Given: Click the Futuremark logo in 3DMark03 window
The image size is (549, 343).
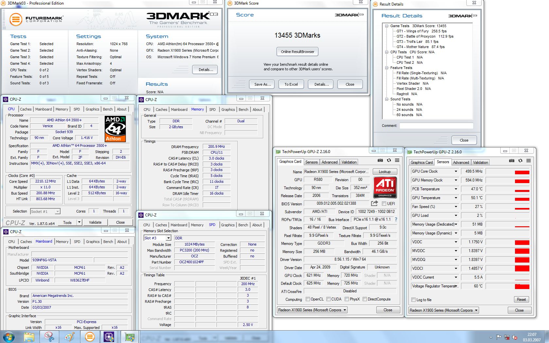Looking at the screenshot, I should [36, 19].
